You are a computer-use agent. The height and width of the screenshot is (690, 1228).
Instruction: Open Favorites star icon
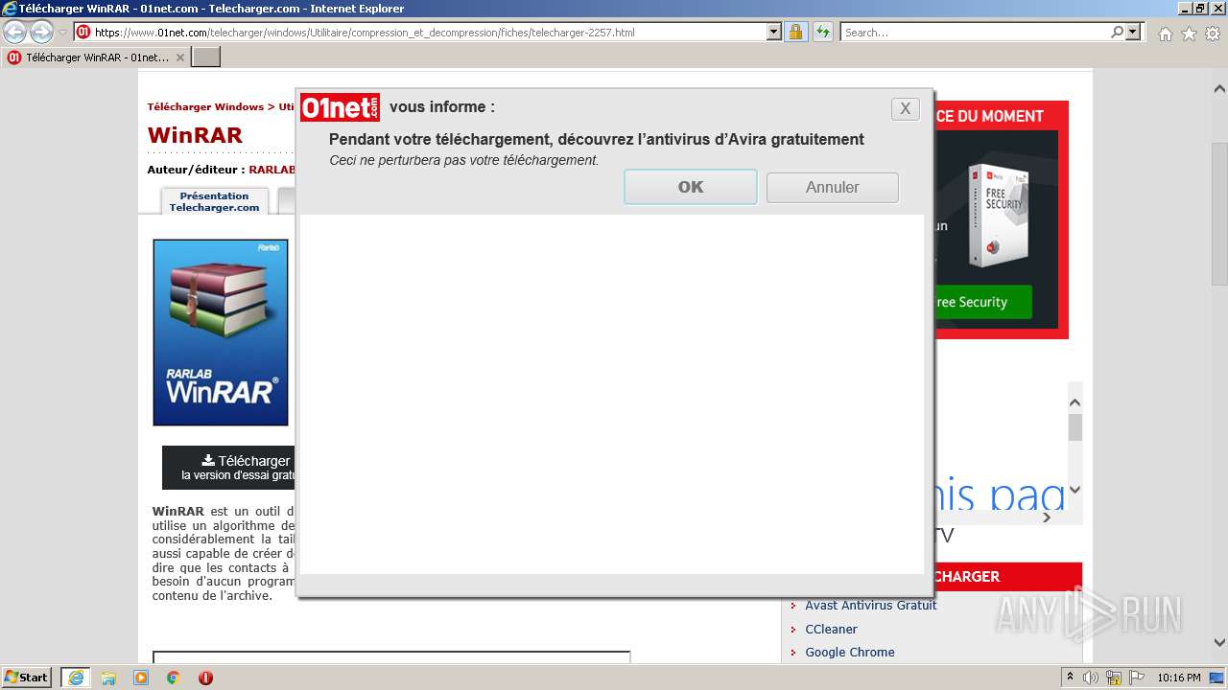[1189, 34]
